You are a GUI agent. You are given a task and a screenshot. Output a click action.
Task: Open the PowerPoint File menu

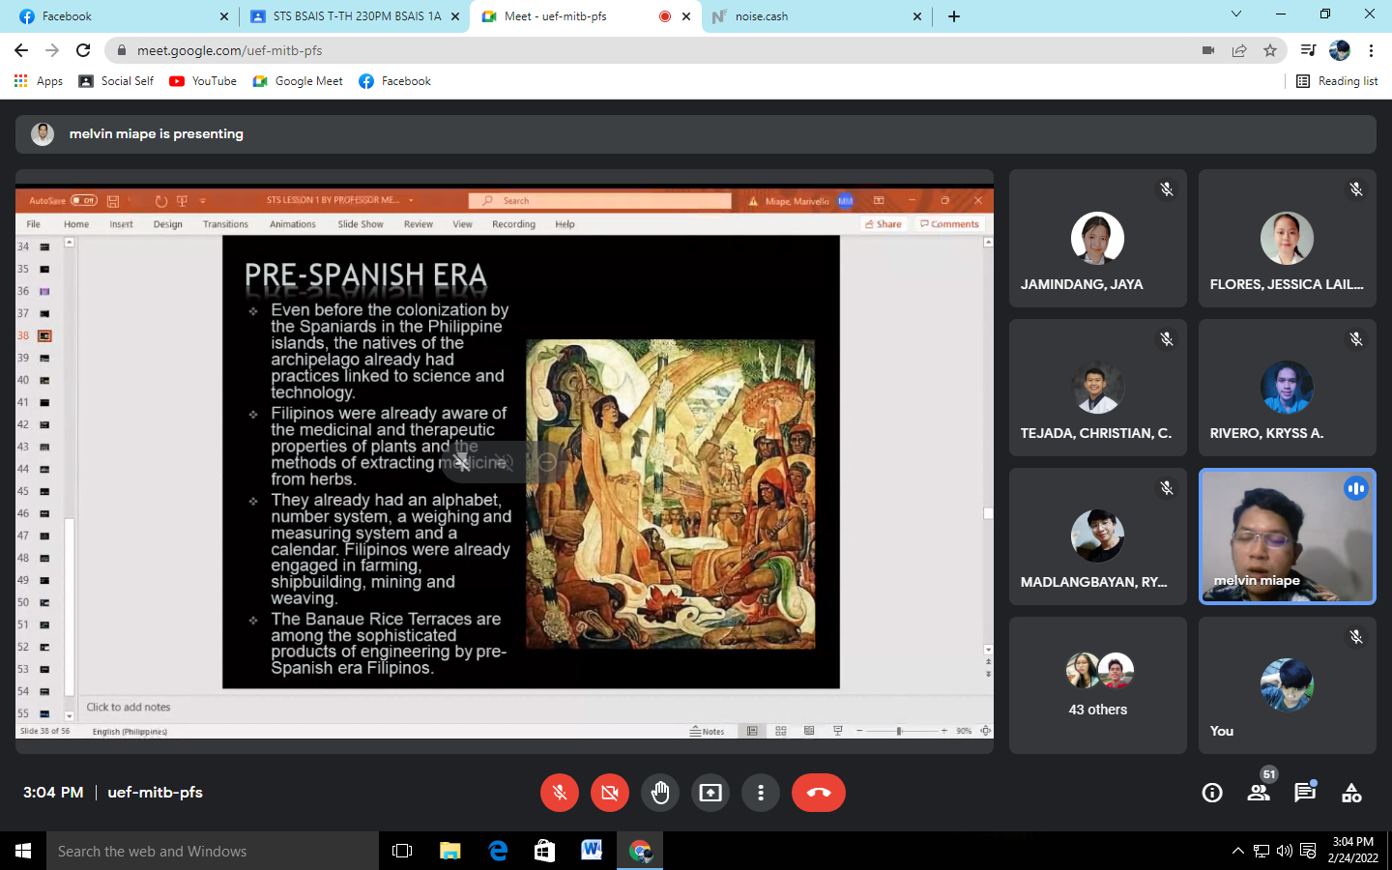[34, 224]
